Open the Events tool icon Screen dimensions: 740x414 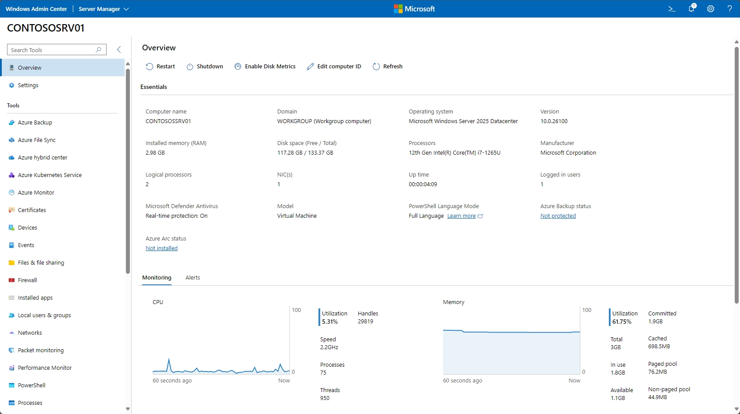[x=11, y=245]
